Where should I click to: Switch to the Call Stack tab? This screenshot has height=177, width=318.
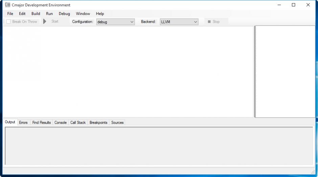78,123
